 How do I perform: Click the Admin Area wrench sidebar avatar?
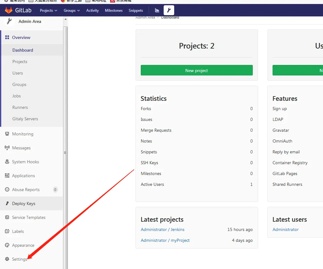pyautogui.click(x=9, y=21)
